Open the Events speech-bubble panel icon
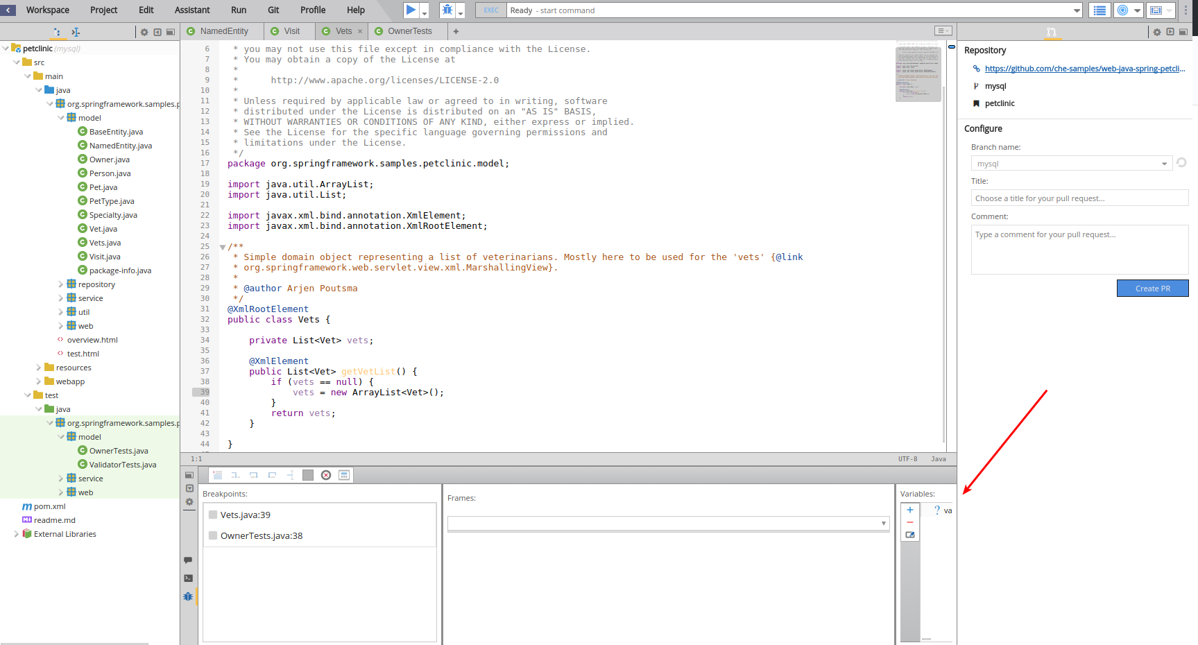The height and width of the screenshot is (645, 1198). (x=189, y=560)
